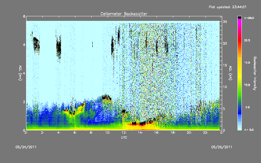Click the '15.0' colorbar value
Image resolution: width=261 pixels, height=163 pixels.
[x=247, y=63]
